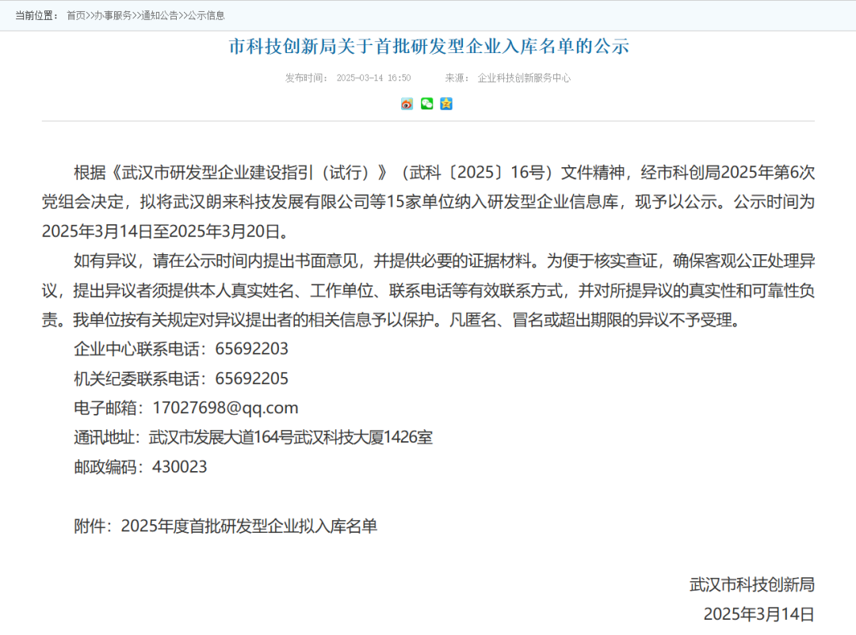Select phone number 65692205
This screenshot has width=856, height=635.
[252, 378]
